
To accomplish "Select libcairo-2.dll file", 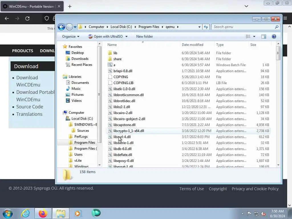I will coord(123,113).
